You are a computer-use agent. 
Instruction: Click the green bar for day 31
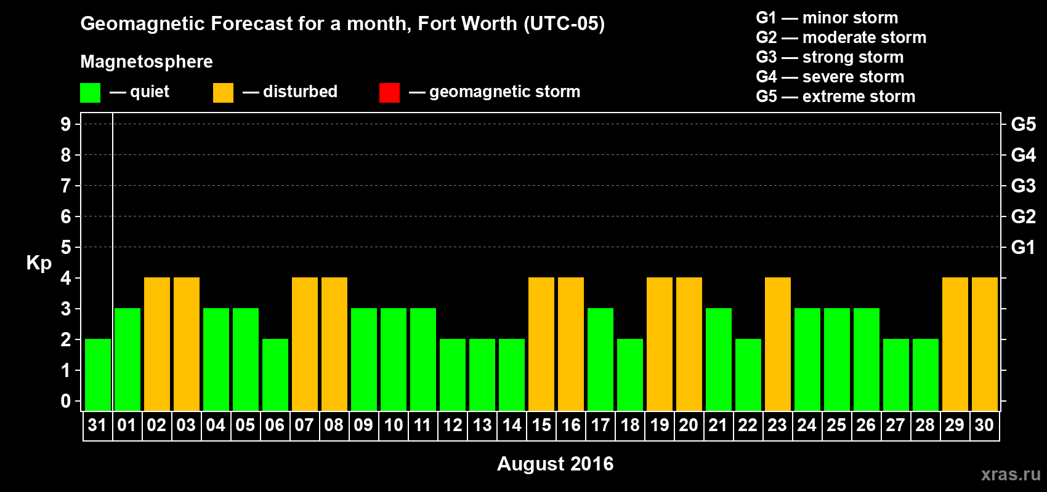pos(98,375)
